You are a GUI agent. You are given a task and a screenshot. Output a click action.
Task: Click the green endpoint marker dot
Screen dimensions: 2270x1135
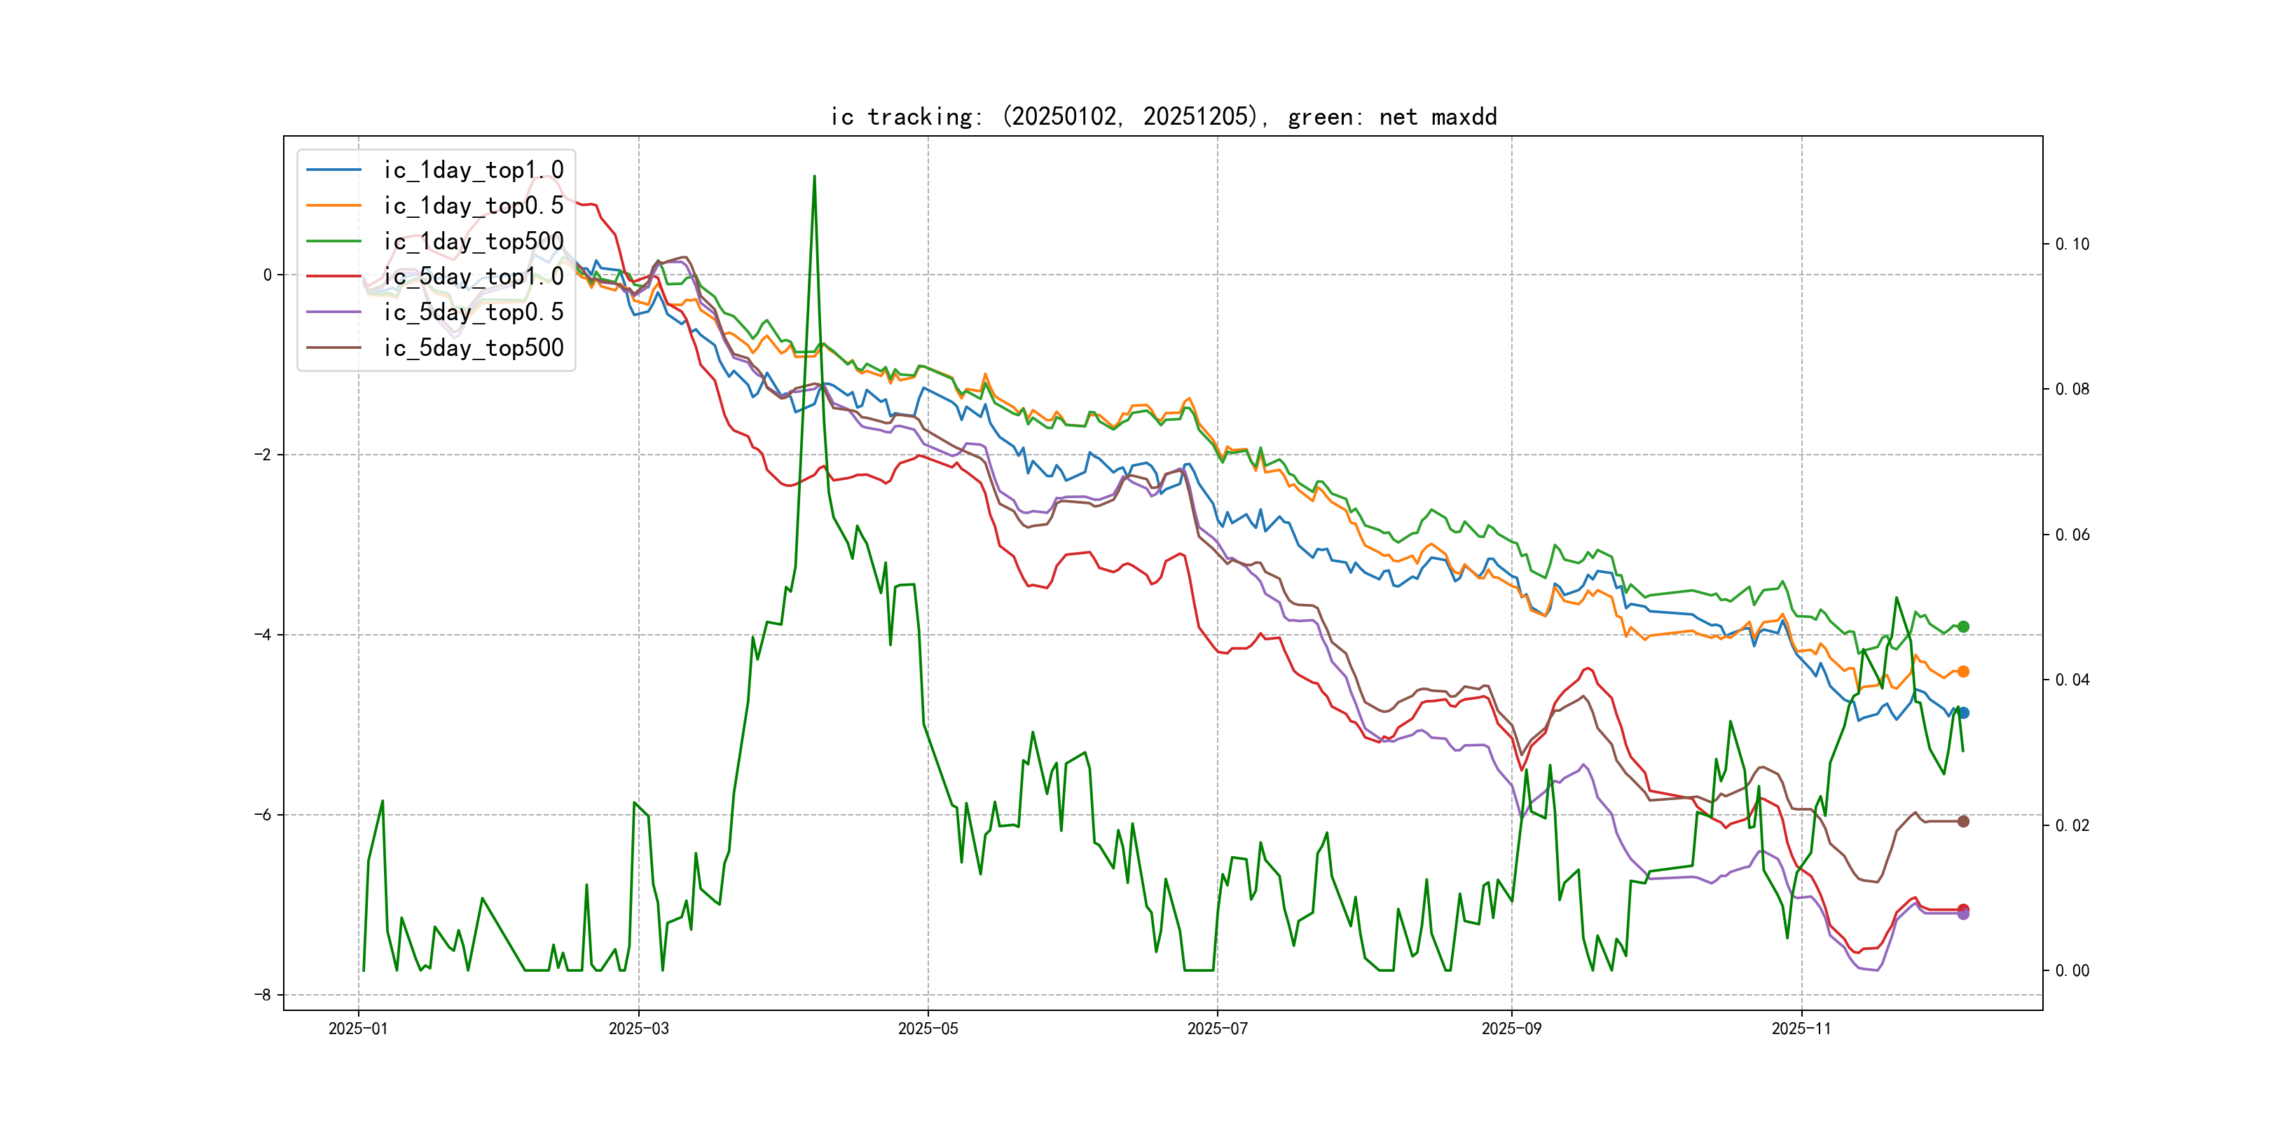point(1962,626)
